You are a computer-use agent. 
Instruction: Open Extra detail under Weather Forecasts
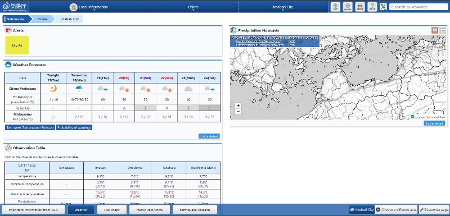(209, 136)
